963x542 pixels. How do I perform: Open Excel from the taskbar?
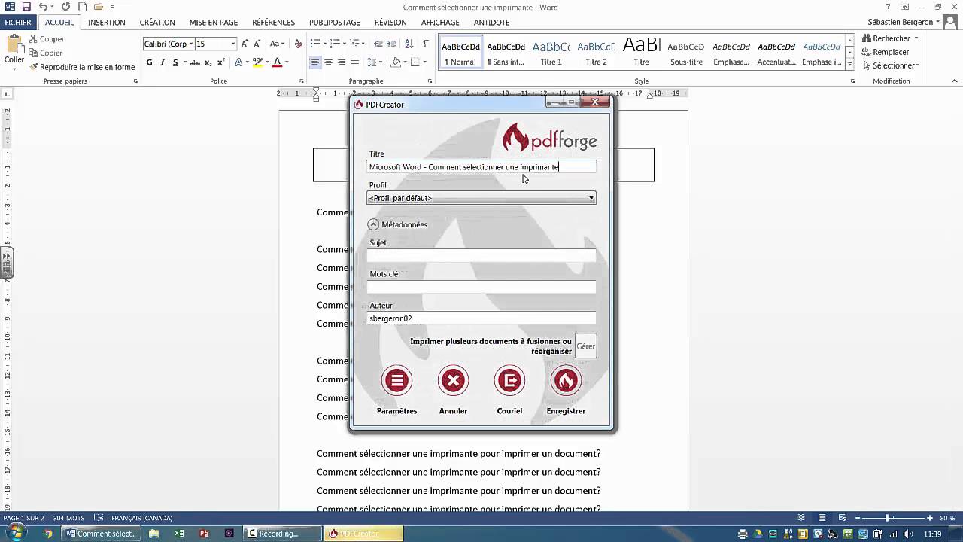(179, 534)
